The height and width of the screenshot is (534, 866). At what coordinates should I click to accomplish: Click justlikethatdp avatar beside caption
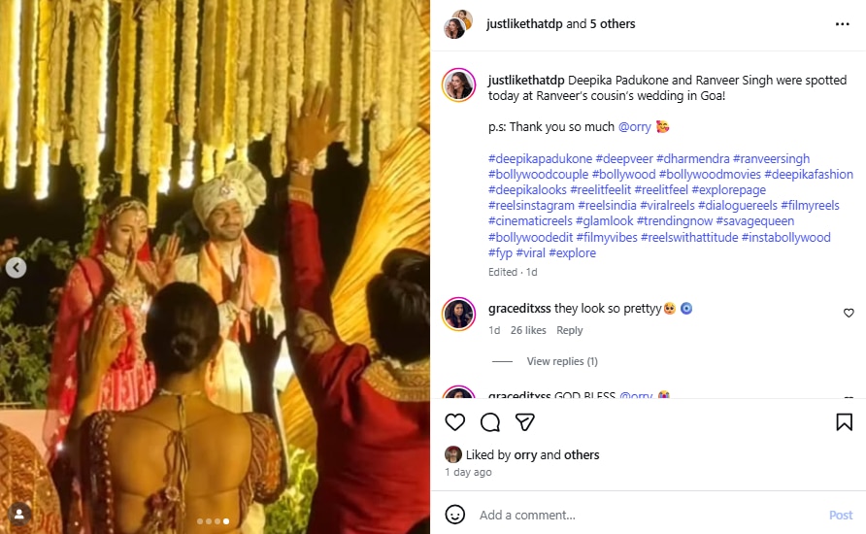pyautogui.click(x=458, y=85)
